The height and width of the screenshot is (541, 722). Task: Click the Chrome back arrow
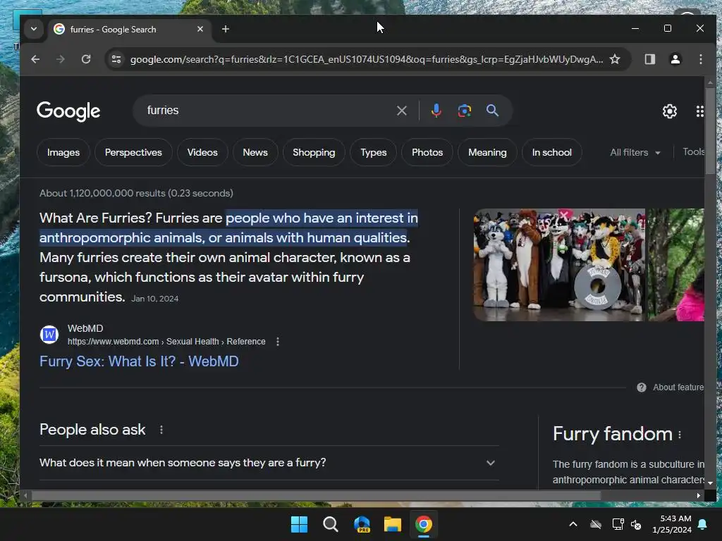(35, 59)
